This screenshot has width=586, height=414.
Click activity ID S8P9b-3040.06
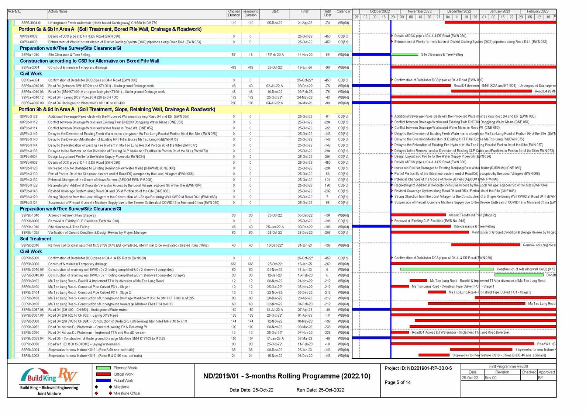click(32, 269)
